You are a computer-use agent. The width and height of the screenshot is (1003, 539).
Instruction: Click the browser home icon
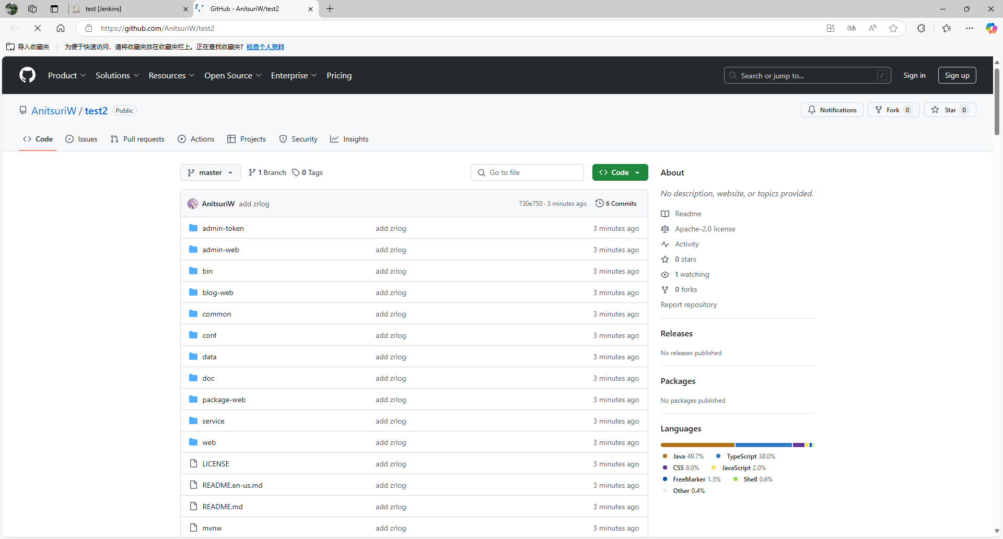(61, 28)
